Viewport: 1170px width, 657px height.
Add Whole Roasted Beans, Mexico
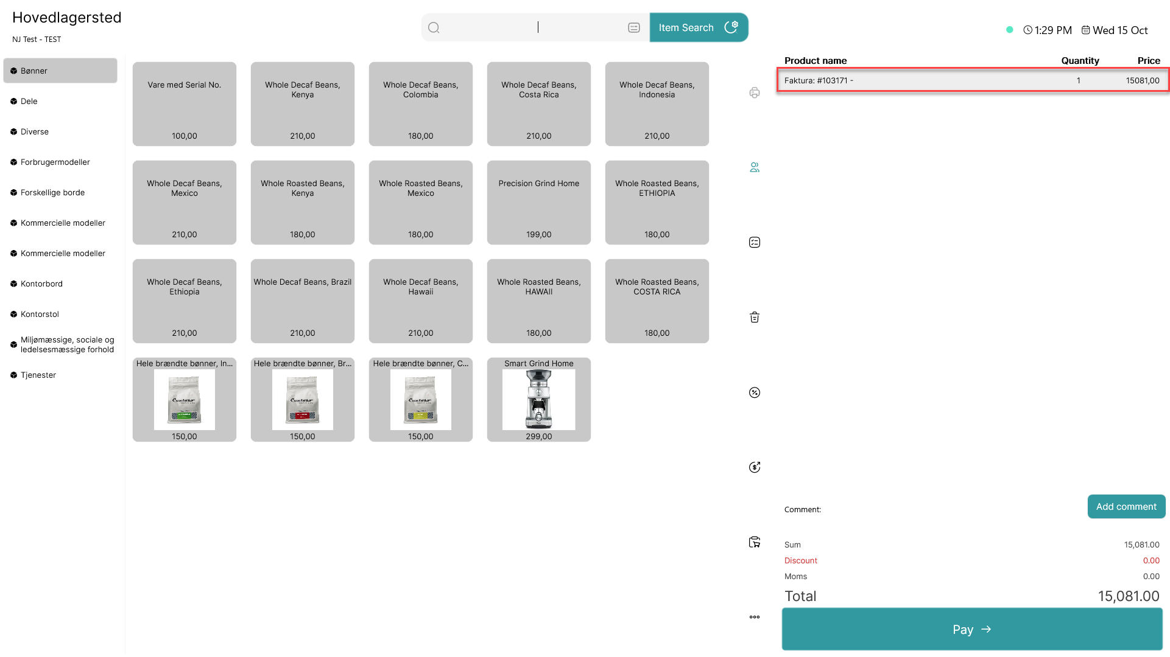tap(421, 203)
